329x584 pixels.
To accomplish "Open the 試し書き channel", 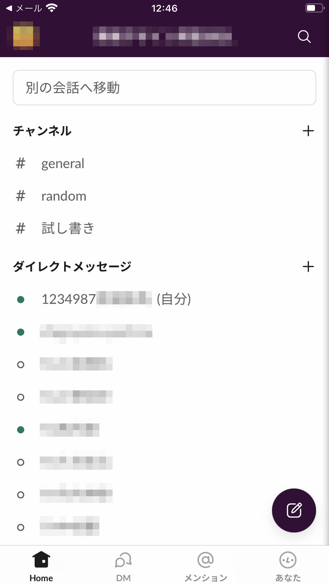I will 68,228.
